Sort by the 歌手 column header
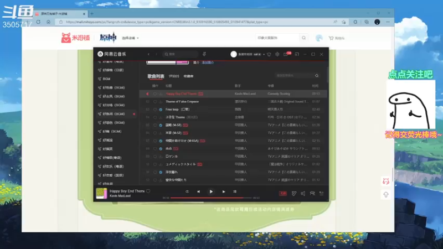Image resolution: width=443 pixels, height=249 pixels. [x=238, y=86]
